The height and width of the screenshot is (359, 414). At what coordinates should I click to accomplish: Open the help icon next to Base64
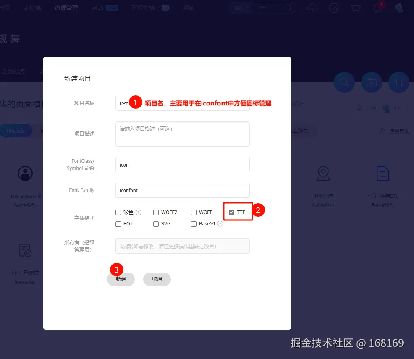coord(220,224)
